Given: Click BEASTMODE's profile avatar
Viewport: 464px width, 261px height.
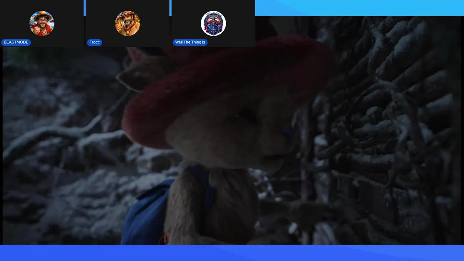Looking at the screenshot, I should click(x=42, y=23).
